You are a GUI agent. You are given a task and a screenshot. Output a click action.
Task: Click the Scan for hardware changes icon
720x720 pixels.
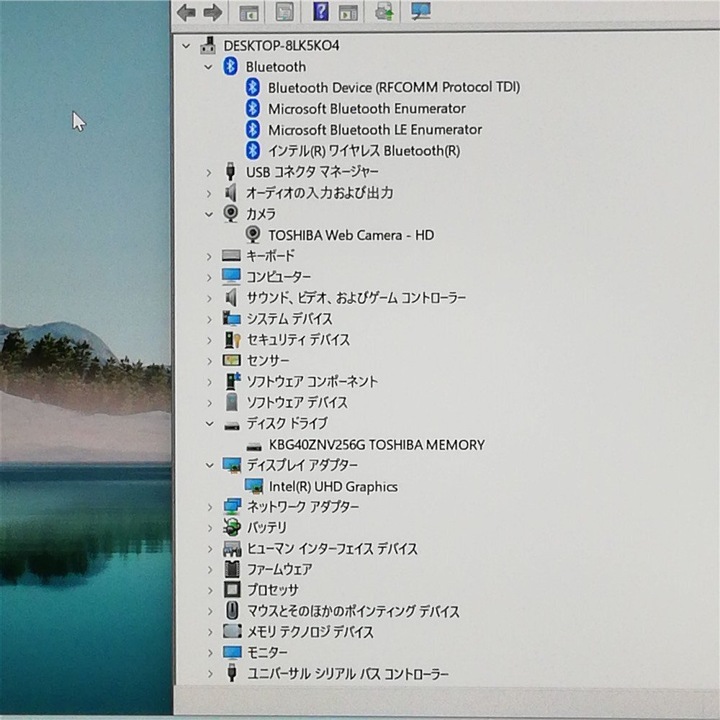[420, 11]
